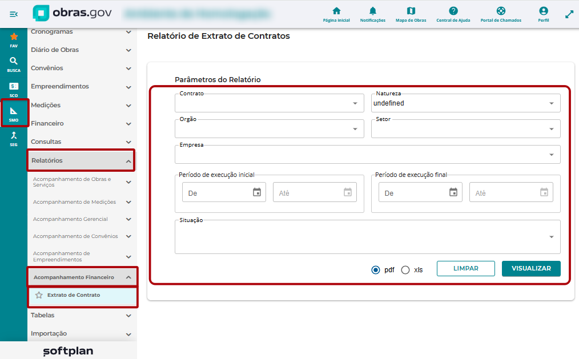The image size is (579, 359).
Task: Click the obras.gov logo
Action: click(x=72, y=13)
